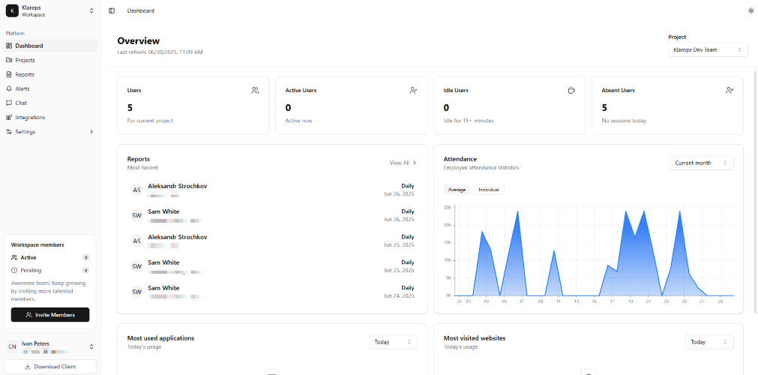The image size is (758, 375).
Task: Click the 'Idle for 15+ minutes' text
Action: coord(469,121)
